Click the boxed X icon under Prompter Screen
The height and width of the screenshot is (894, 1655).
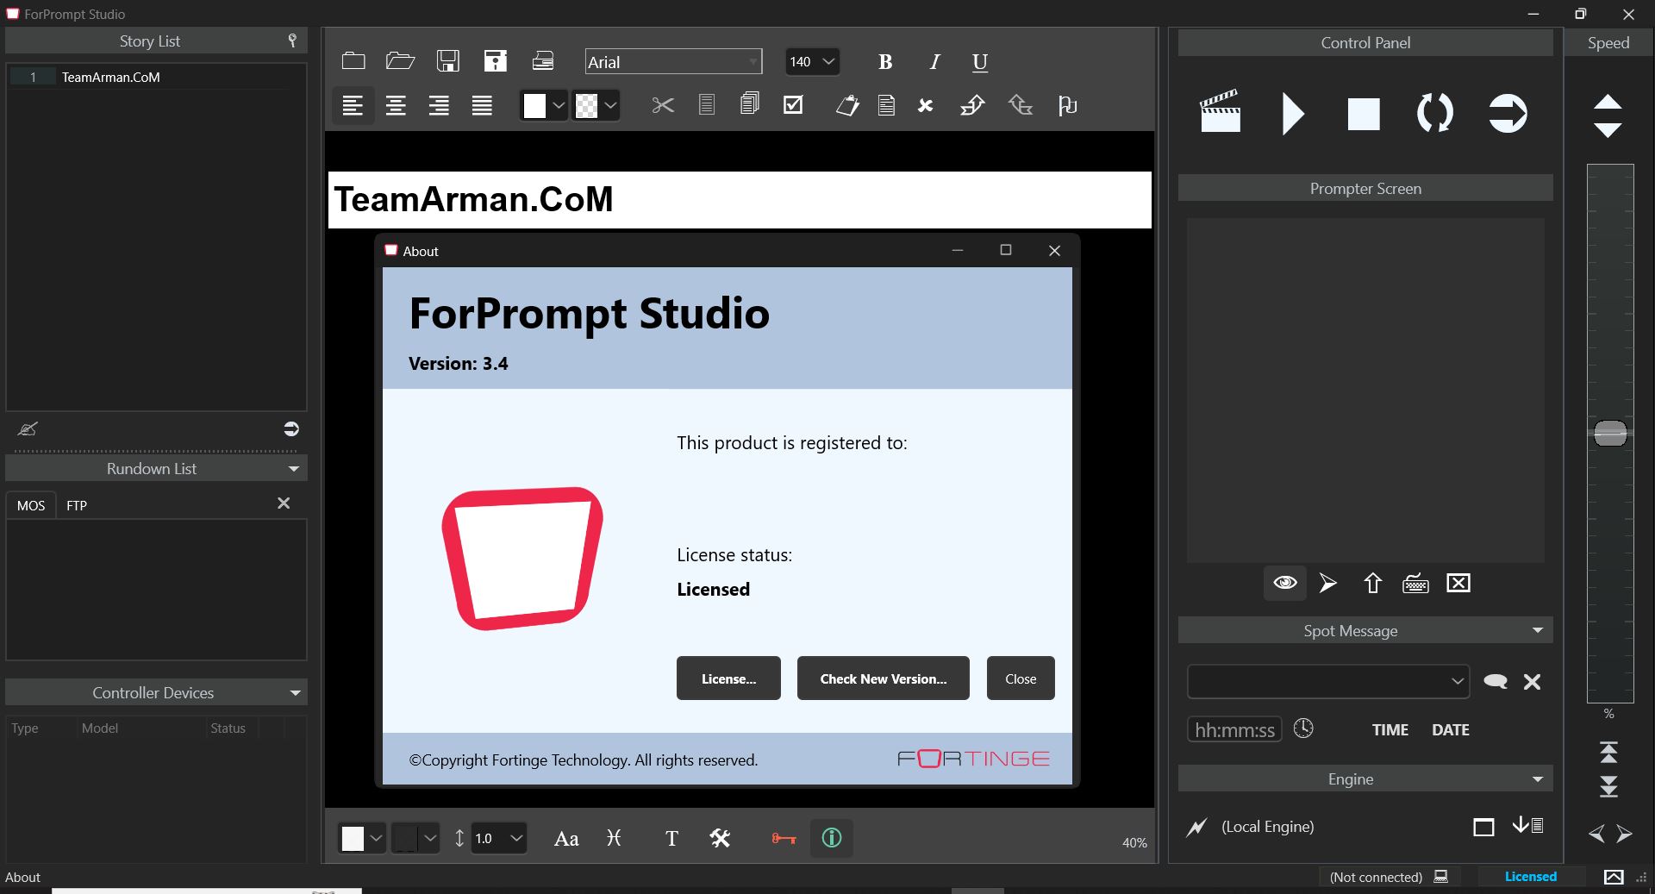[1458, 584]
